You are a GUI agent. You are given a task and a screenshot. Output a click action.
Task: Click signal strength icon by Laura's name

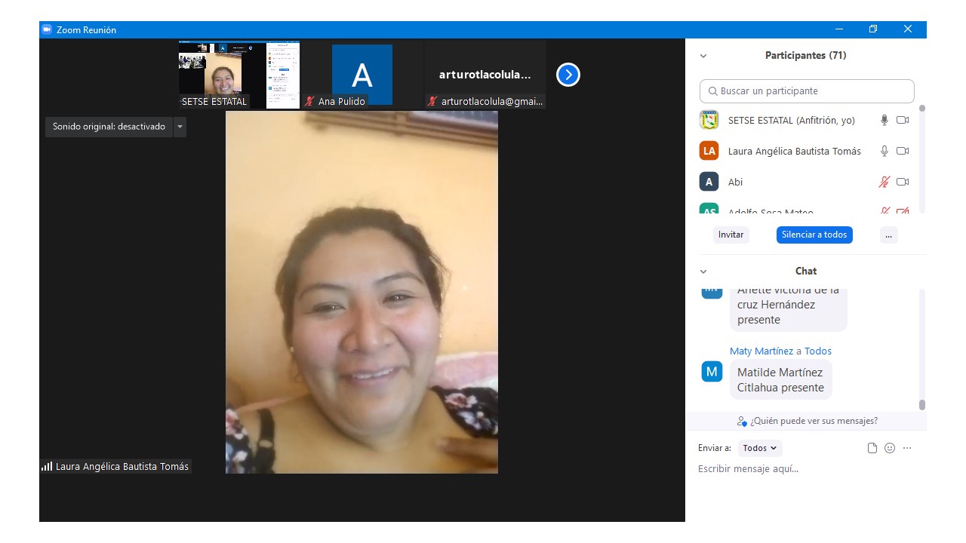pos(47,467)
